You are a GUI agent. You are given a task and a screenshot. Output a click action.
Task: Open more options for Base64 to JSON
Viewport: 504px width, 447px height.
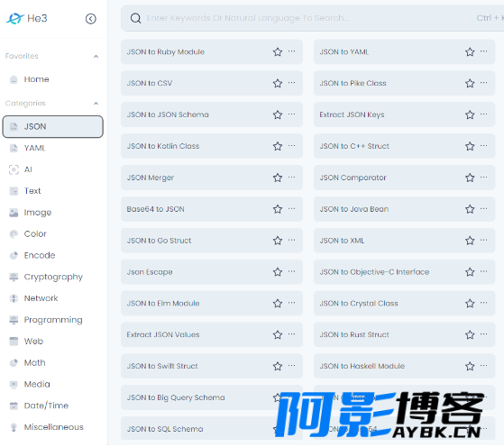(x=291, y=208)
